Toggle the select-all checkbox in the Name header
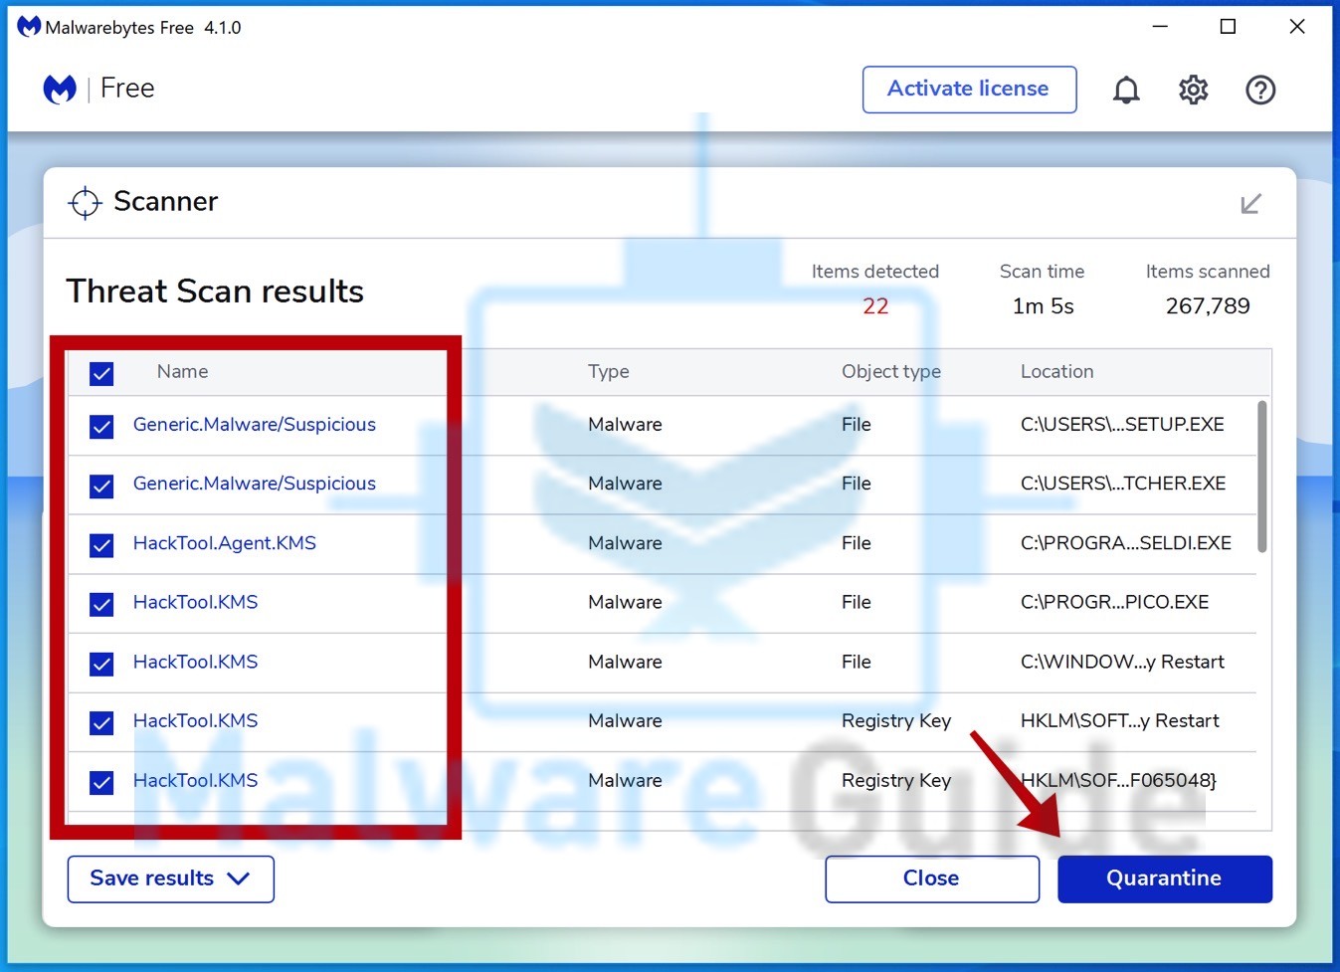Viewport: 1340px width, 972px height. 101,373
